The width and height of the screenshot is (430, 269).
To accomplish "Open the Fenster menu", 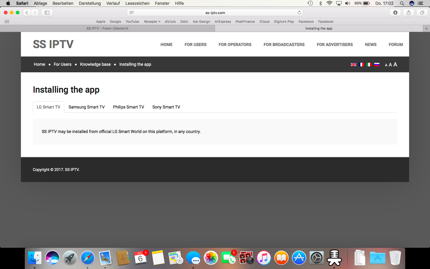I will pyautogui.click(x=162, y=3).
